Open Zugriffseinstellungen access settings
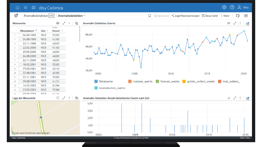 click(185, 15)
